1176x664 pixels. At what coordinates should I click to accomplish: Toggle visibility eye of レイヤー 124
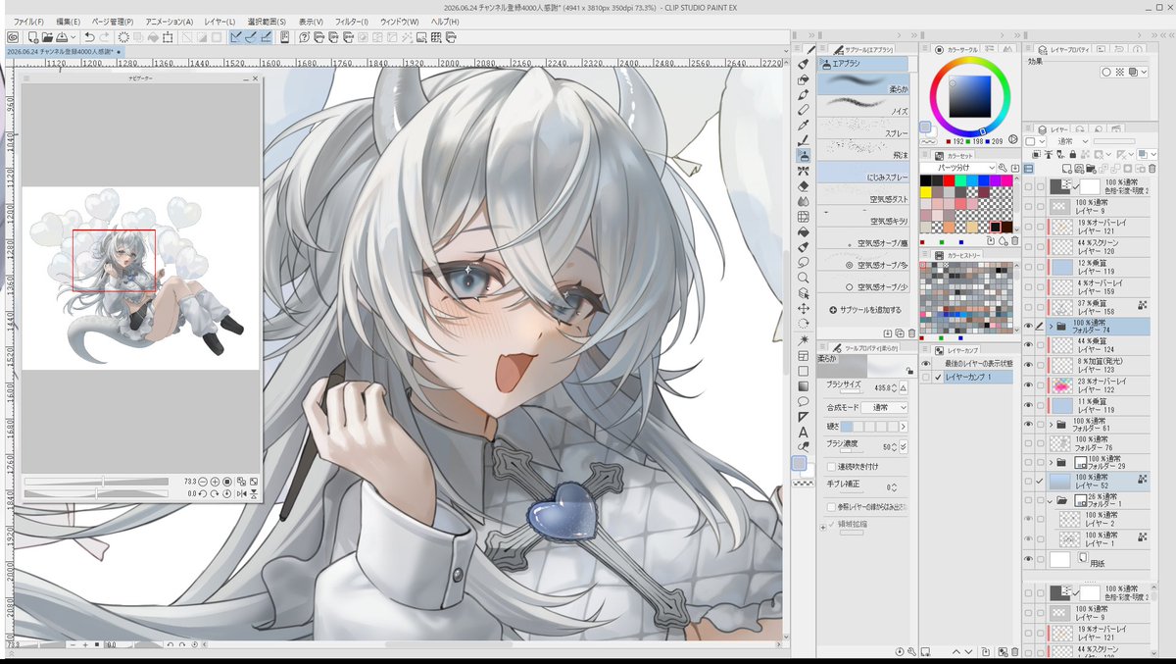coord(1028,345)
